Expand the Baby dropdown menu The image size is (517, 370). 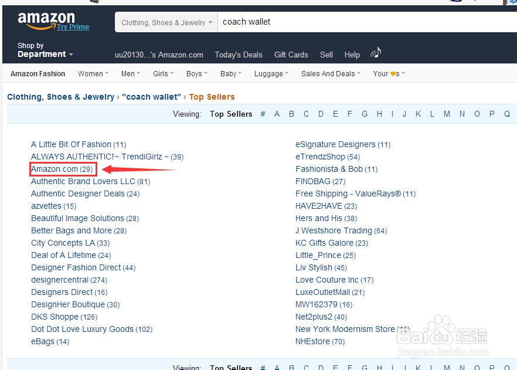point(231,74)
